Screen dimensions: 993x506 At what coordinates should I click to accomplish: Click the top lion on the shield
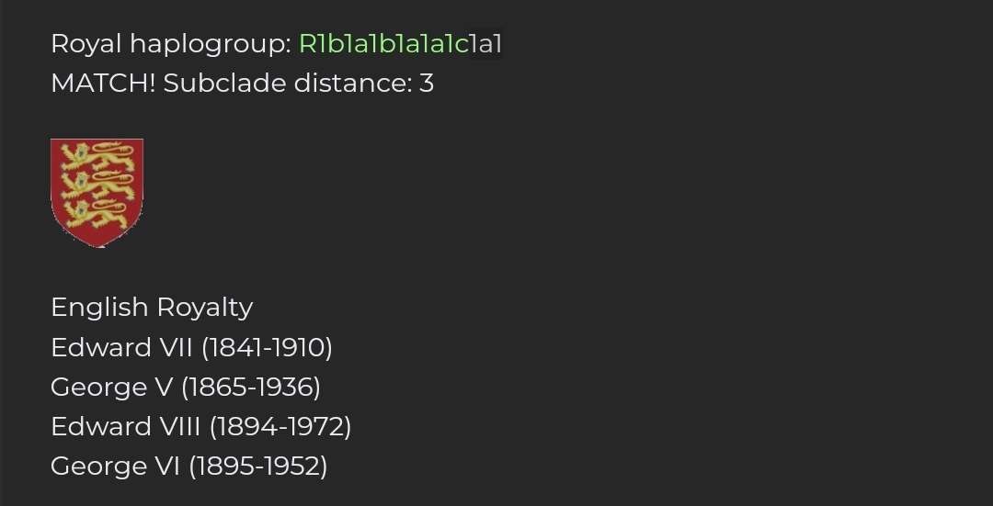point(97,154)
